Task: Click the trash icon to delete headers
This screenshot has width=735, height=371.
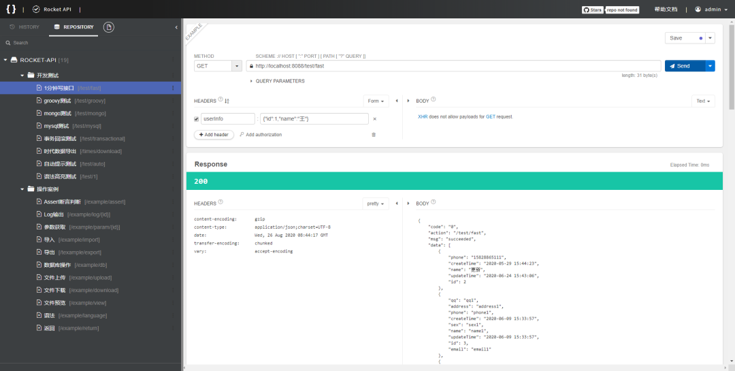Action: pyautogui.click(x=374, y=135)
